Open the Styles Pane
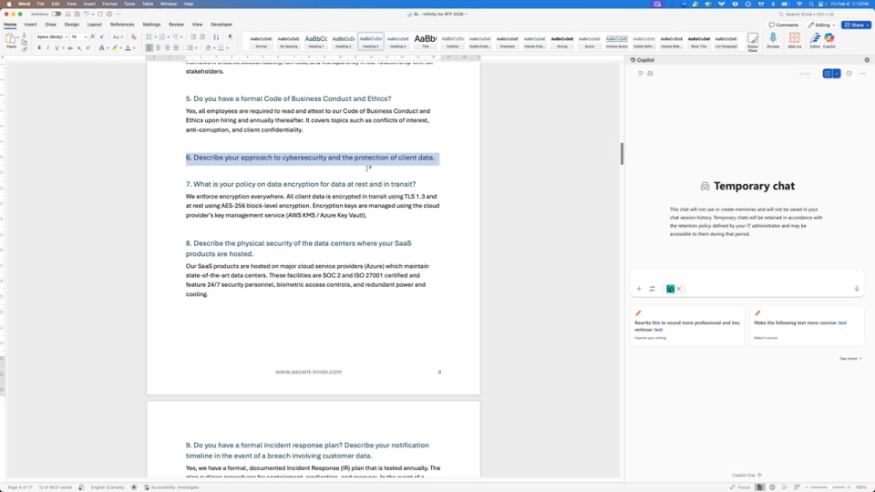This screenshot has width=875, height=492. click(x=753, y=41)
